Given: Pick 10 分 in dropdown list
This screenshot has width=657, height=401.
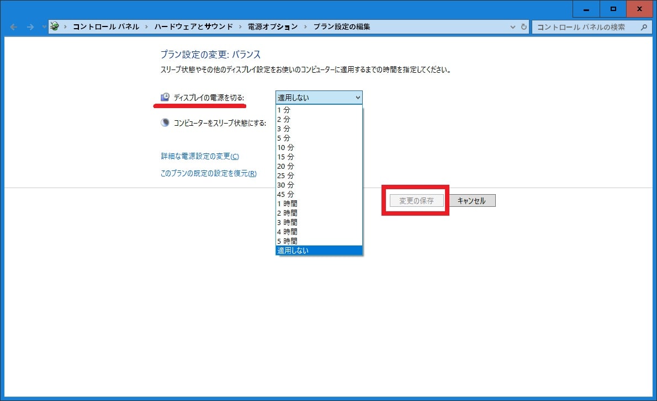Looking at the screenshot, I should click(x=319, y=147).
